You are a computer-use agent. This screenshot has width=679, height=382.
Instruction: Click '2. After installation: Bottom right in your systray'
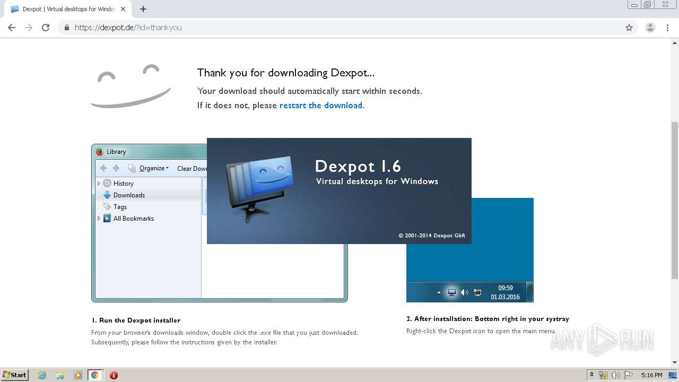point(488,319)
